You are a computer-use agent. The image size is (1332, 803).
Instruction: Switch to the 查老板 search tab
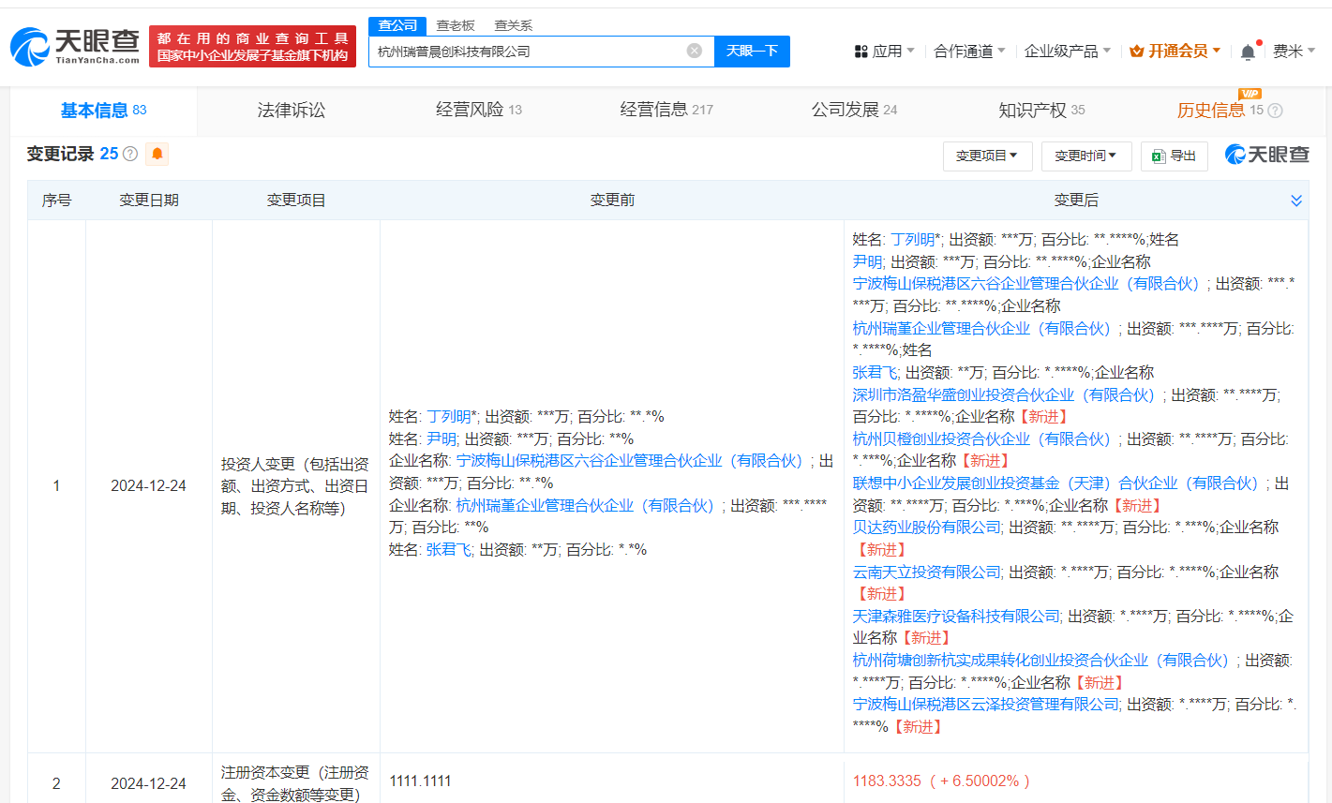456,25
